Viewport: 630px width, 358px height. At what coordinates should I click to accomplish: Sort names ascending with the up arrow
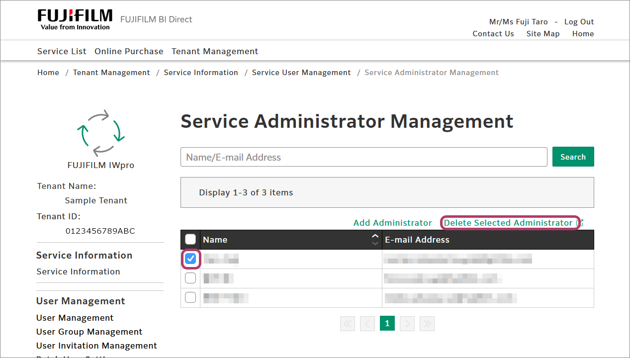[x=375, y=236]
